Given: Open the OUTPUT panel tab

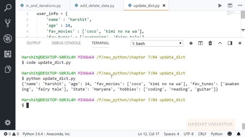Looking at the screenshot, I should click(33, 43).
